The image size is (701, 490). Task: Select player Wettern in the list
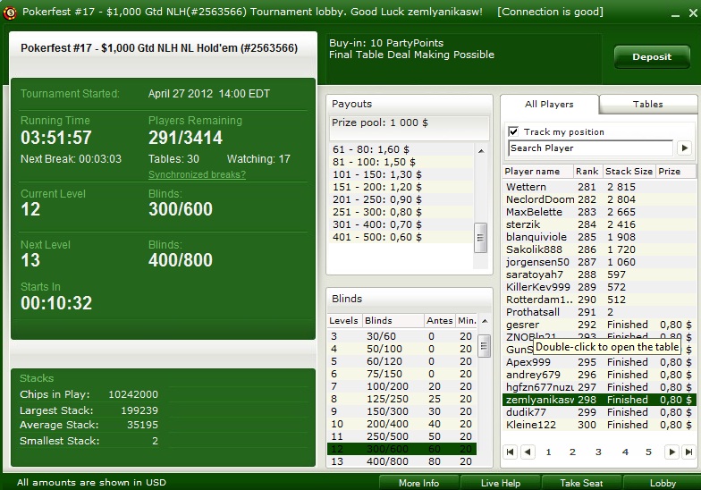point(599,187)
